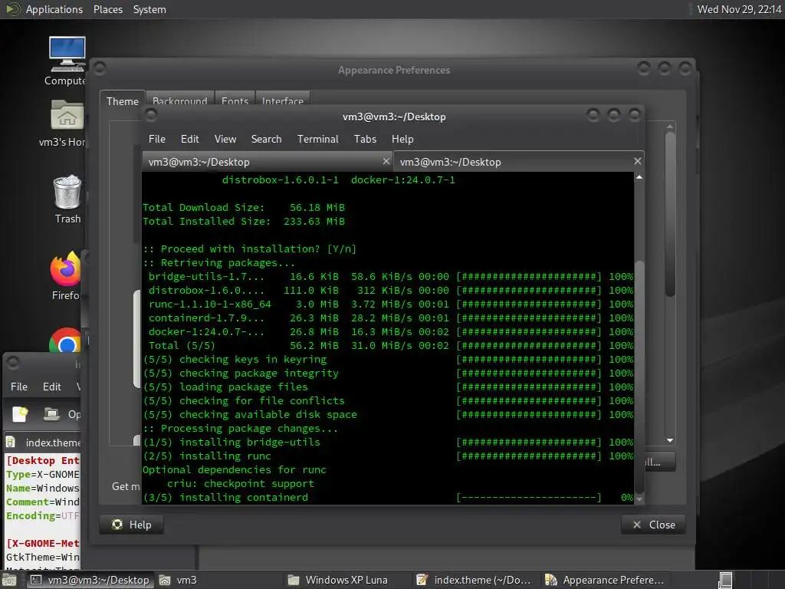785x589 pixels.
Task: Close the second terminal tab
Action: pyautogui.click(x=637, y=161)
